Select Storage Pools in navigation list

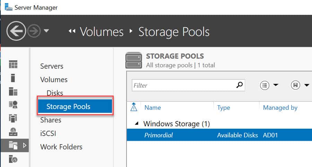[x=75, y=106]
